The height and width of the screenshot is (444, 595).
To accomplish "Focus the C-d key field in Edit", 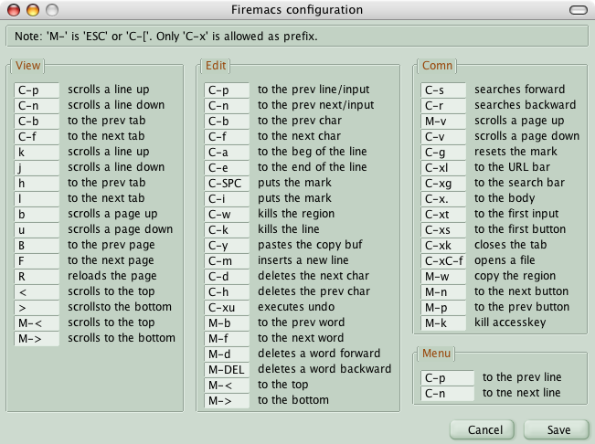I will point(227,277).
